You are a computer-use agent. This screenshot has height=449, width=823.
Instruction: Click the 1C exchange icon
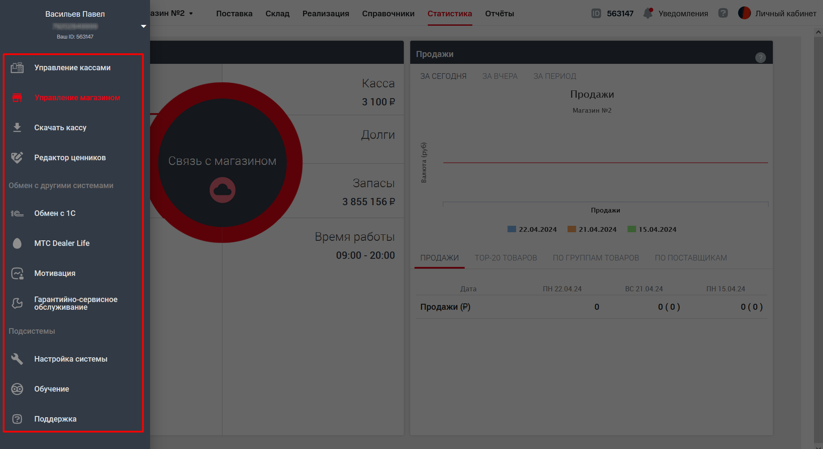17,213
